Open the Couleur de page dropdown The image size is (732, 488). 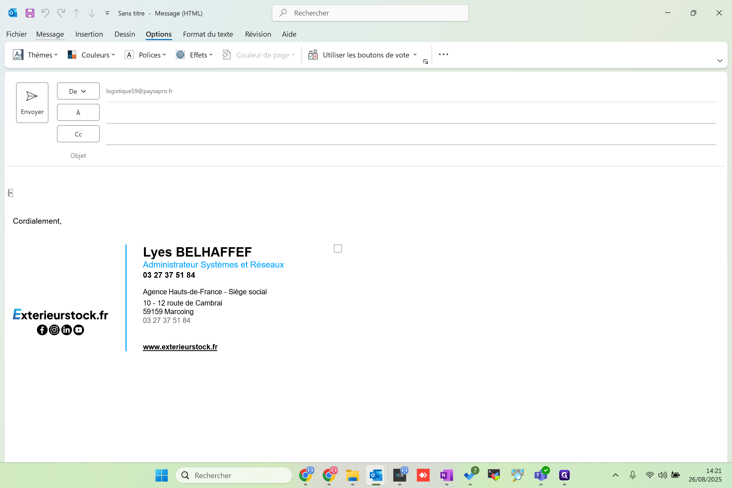[258, 55]
